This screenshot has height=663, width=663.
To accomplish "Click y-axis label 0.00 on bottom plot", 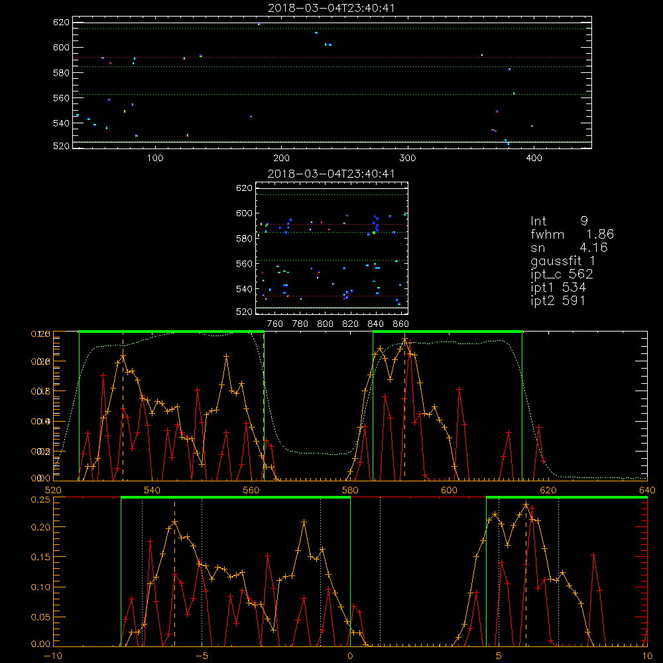I will (40, 644).
